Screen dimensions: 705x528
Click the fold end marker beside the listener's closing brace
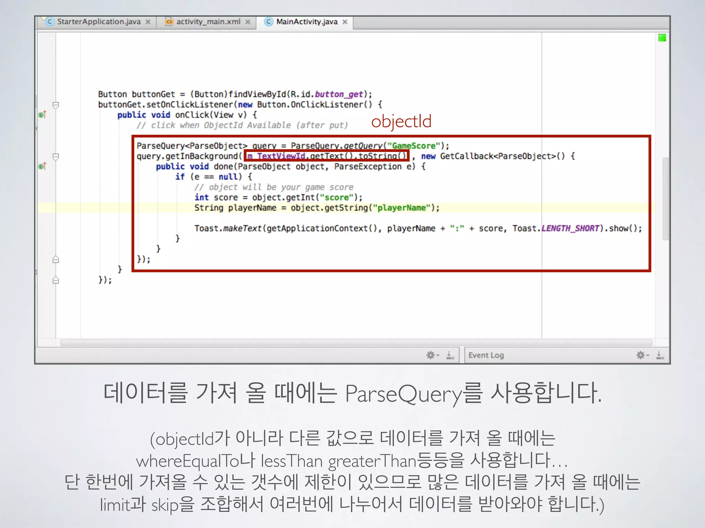point(56,280)
